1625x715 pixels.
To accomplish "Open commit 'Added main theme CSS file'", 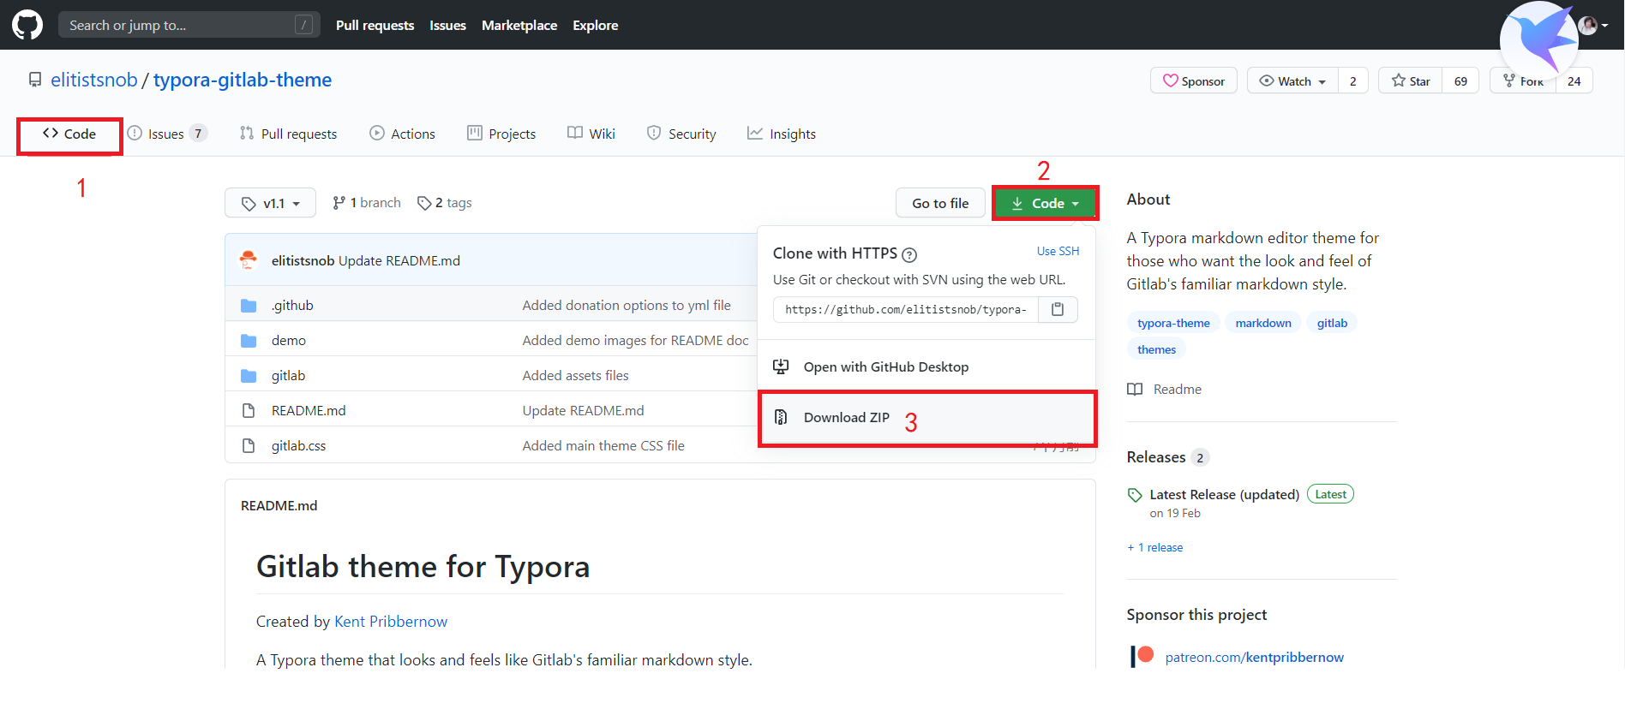I will point(603,445).
